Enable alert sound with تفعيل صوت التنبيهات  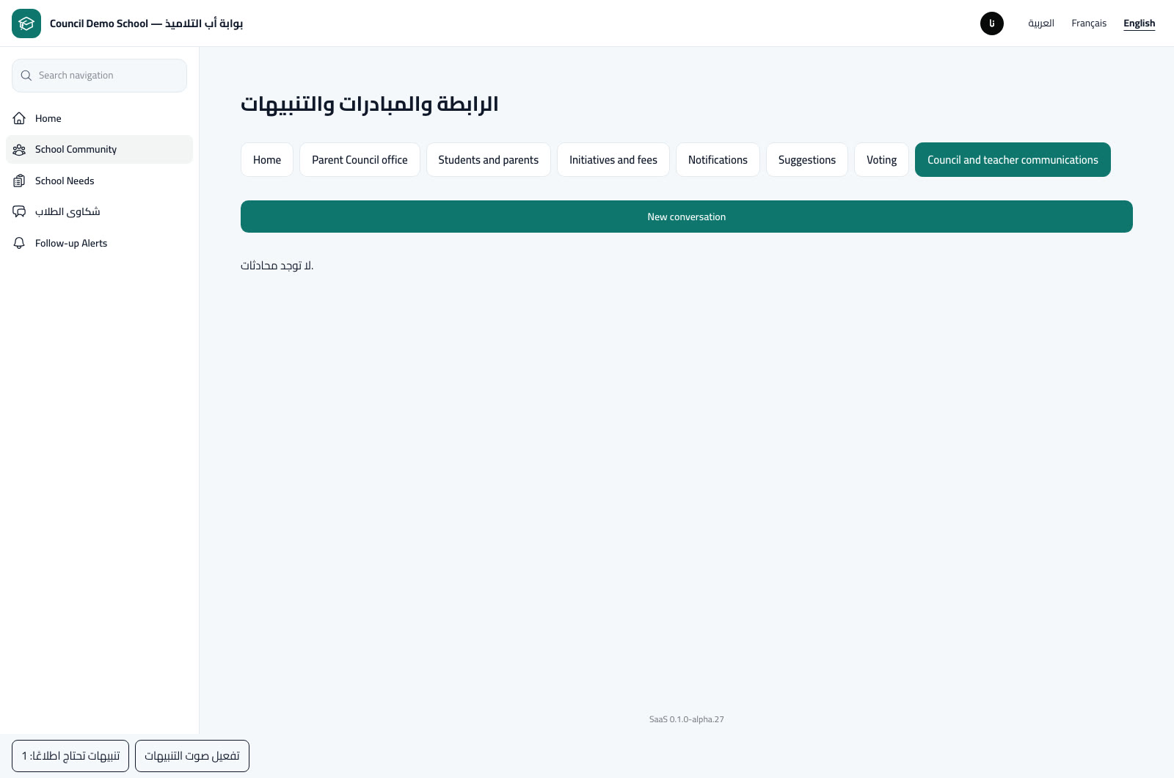coord(192,756)
